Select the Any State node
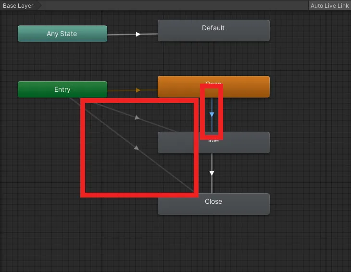 62,34
